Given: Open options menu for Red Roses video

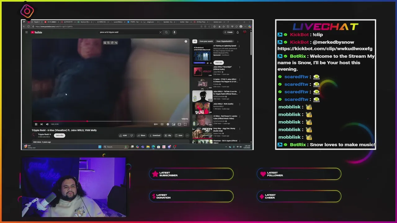Looking at the screenshot, I should pos(239,116).
